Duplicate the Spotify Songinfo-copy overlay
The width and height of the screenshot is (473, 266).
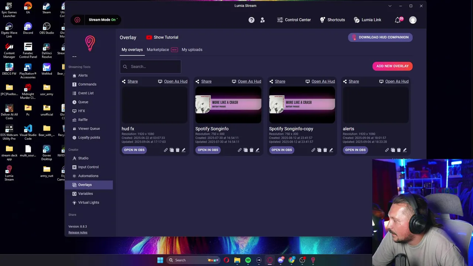coord(319,150)
